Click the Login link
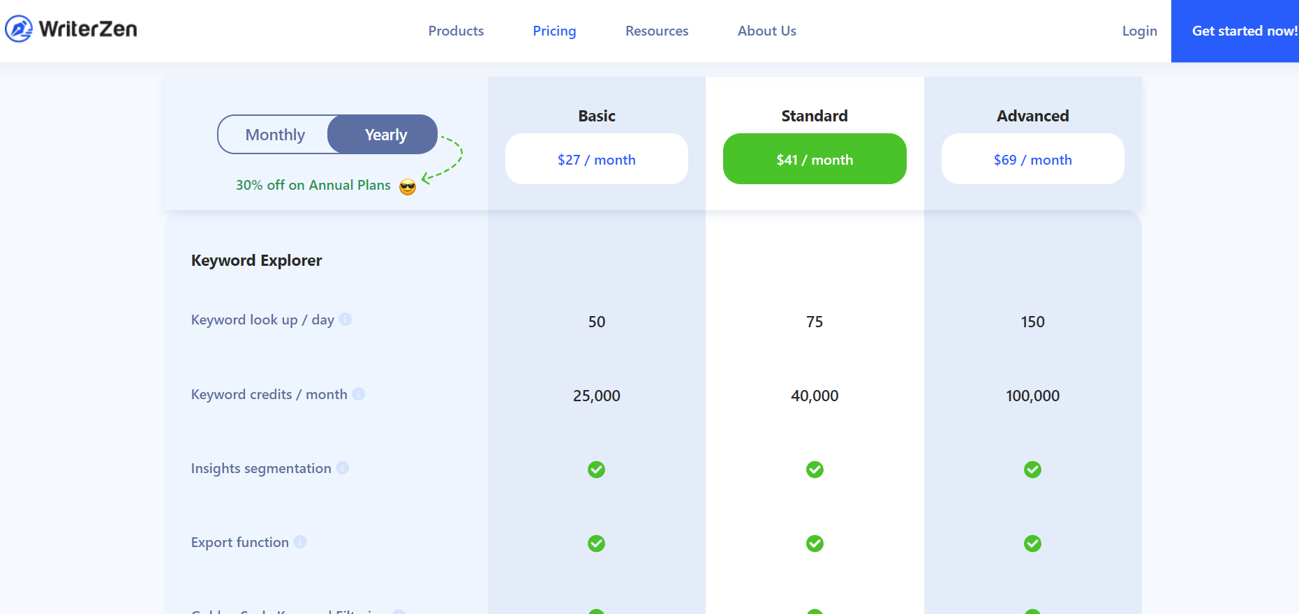The height and width of the screenshot is (614, 1299). point(1139,31)
